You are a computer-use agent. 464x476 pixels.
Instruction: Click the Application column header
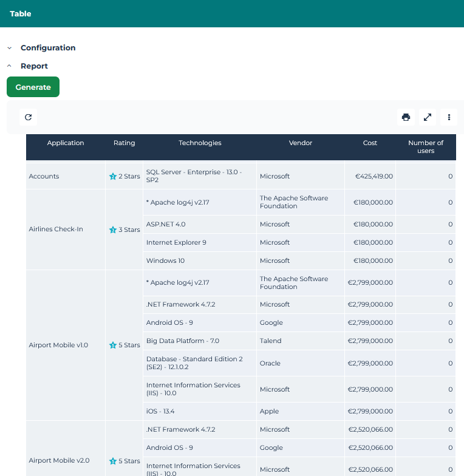pos(66,143)
